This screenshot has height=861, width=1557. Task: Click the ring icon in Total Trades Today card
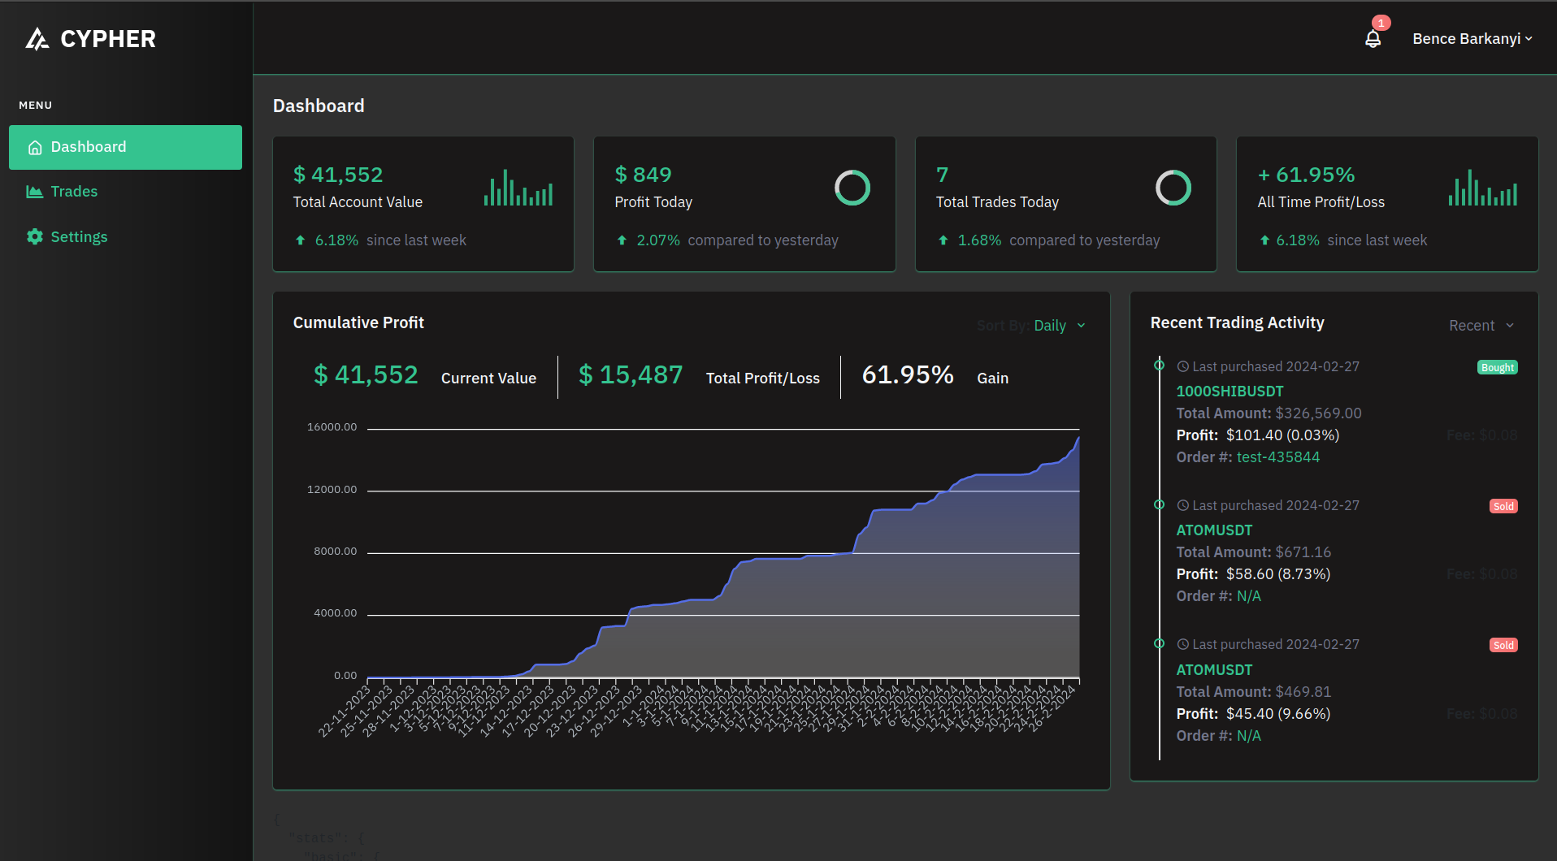tap(1173, 188)
